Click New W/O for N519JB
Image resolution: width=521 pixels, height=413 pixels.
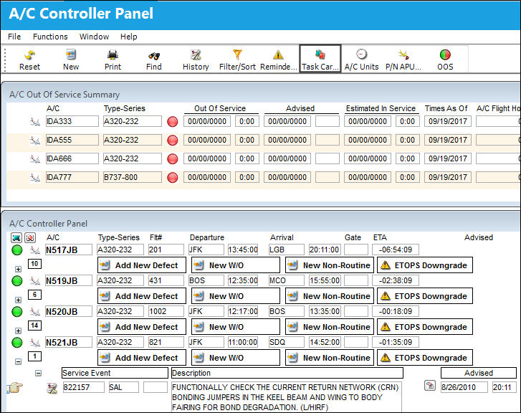(236, 296)
